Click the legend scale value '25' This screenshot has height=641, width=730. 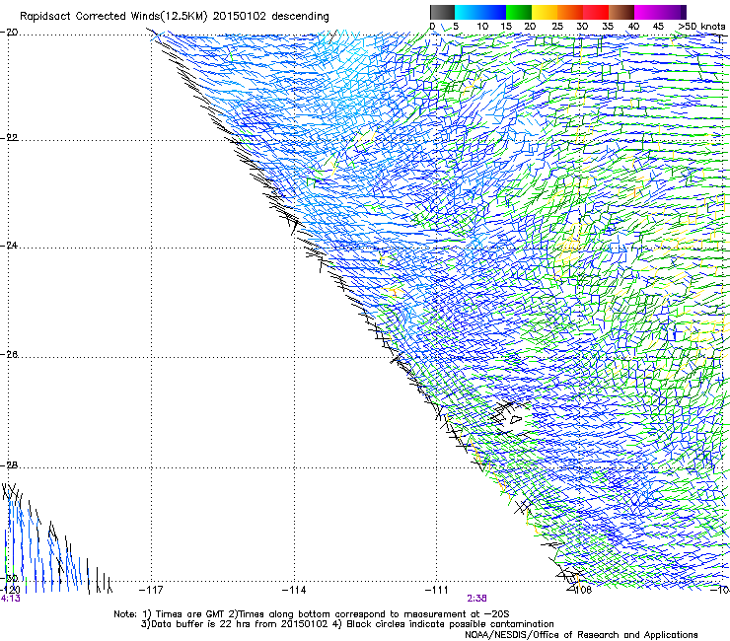[557, 26]
